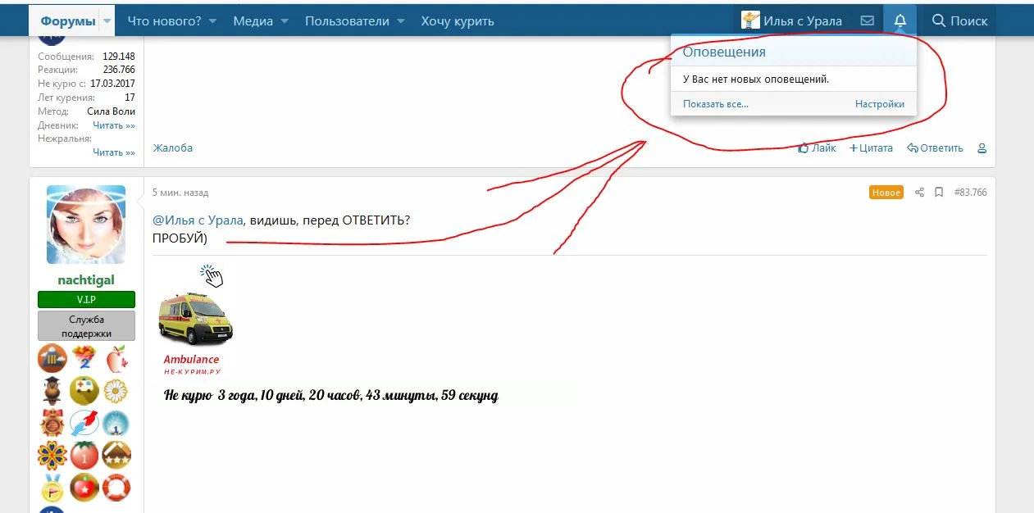Screen dimensions: 1034x513
Task: Like the post with the thumbs-up icon
Action: coord(802,148)
